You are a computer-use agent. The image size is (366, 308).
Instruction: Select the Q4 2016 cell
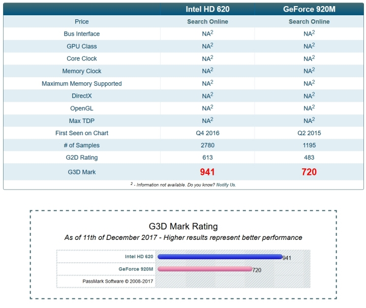207,133
